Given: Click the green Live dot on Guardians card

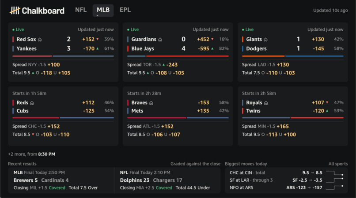Looking at the screenshot, I should [x=128, y=29].
